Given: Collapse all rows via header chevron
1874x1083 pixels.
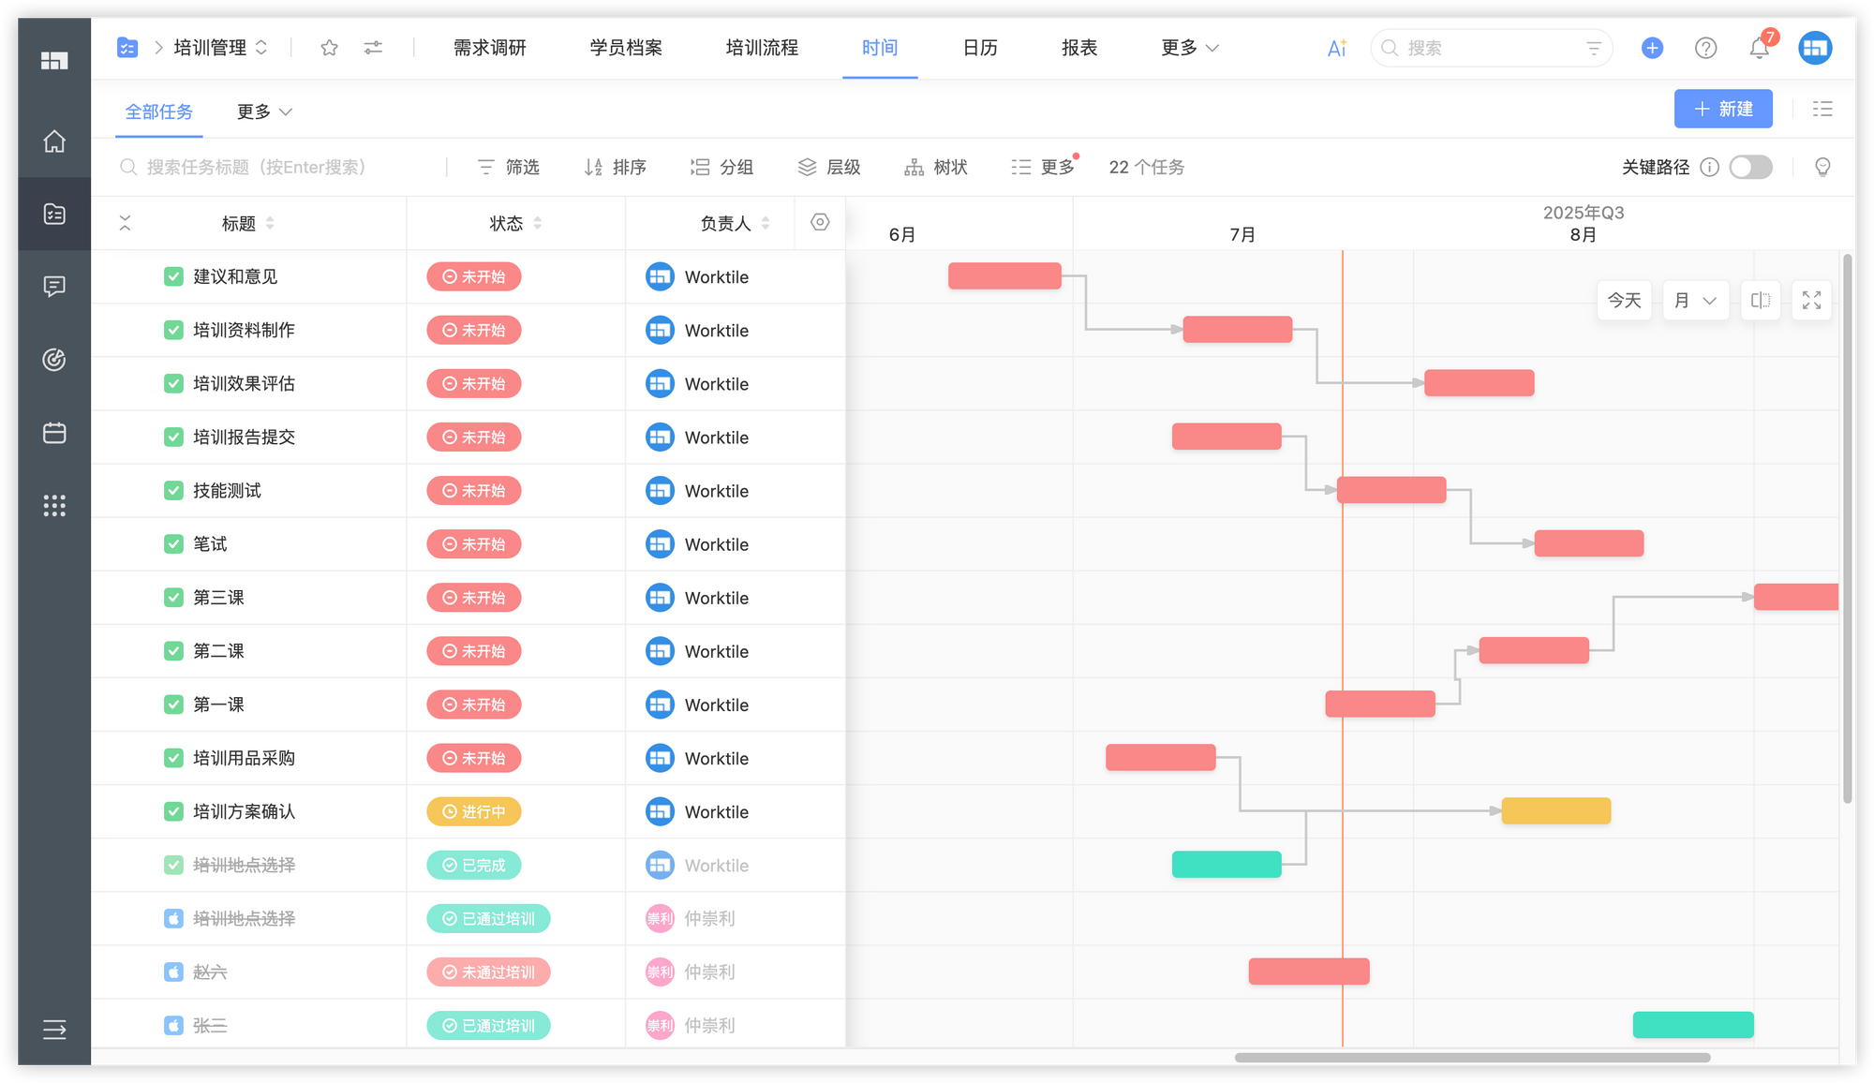Looking at the screenshot, I should click(125, 223).
